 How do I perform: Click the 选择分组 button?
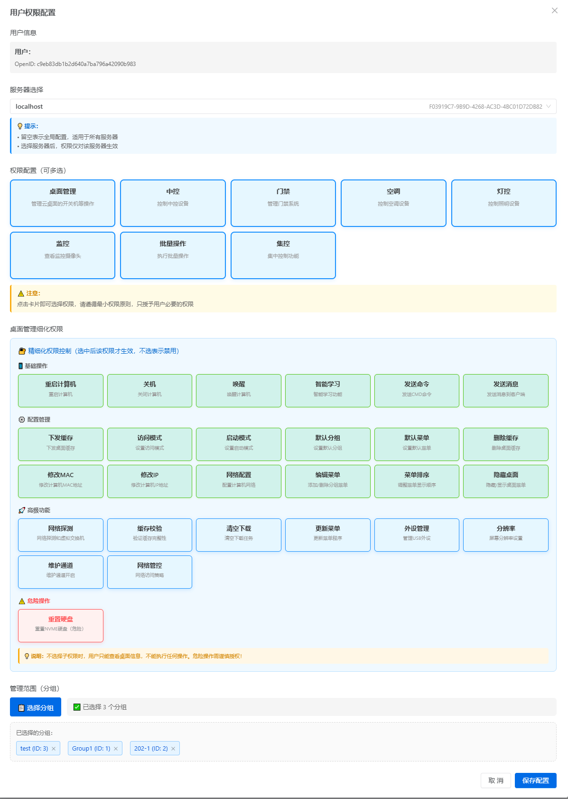point(36,707)
